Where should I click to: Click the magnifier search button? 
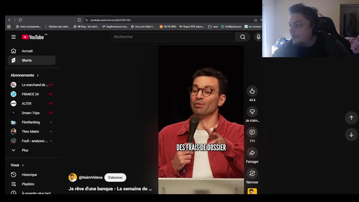click(243, 37)
